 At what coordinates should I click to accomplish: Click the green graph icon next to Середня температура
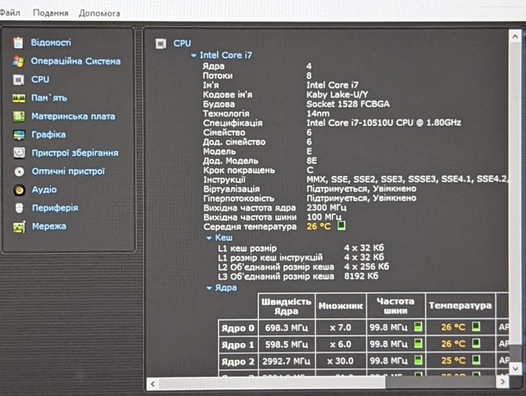pos(341,225)
